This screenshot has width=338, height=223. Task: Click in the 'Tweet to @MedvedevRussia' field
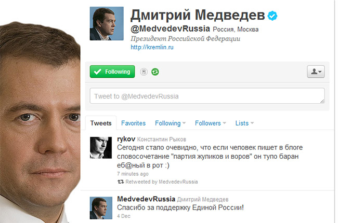coord(207,96)
